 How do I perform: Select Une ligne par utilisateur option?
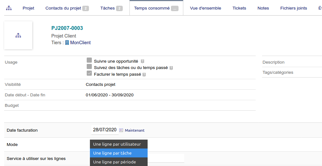(117, 144)
